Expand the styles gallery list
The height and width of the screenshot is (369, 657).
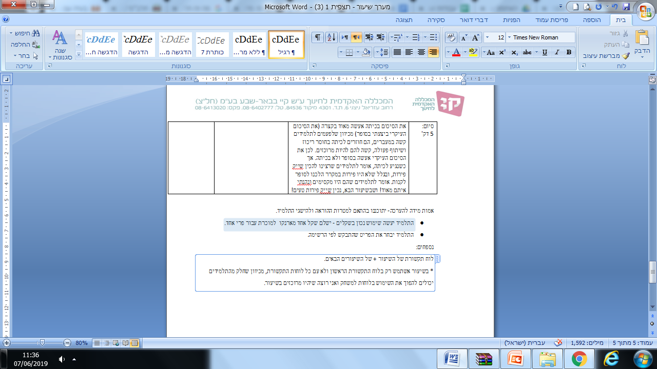pos(79,53)
